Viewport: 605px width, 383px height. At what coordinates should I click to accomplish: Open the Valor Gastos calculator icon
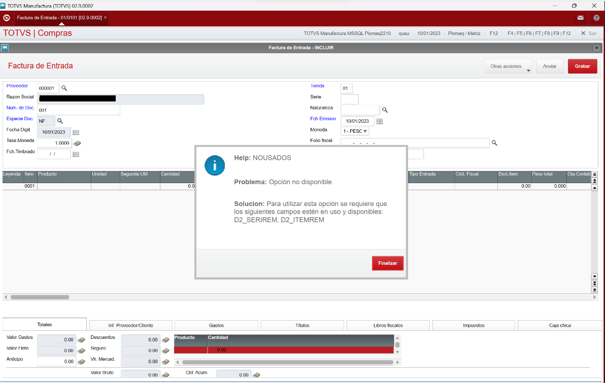pyautogui.click(x=81, y=340)
